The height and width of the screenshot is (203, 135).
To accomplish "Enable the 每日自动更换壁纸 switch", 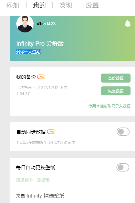I will pos(123,167).
